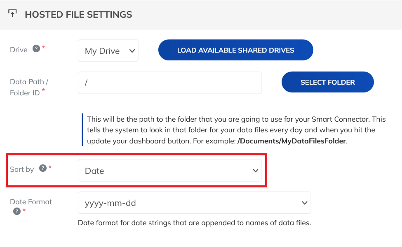Click the date format description text below dropdown
402x247 pixels.
194,223
